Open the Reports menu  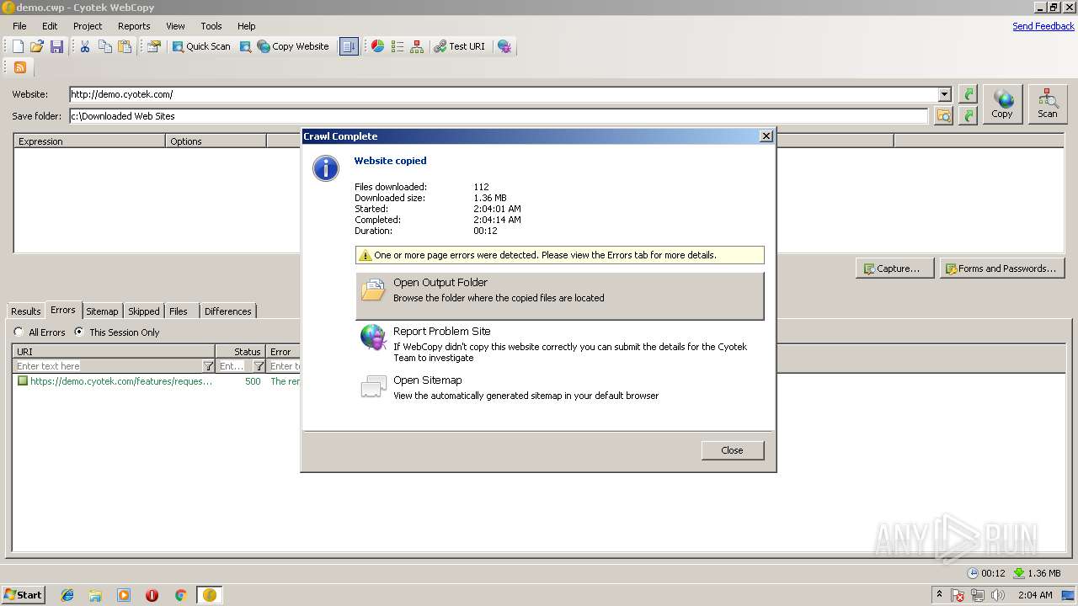[134, 26]
